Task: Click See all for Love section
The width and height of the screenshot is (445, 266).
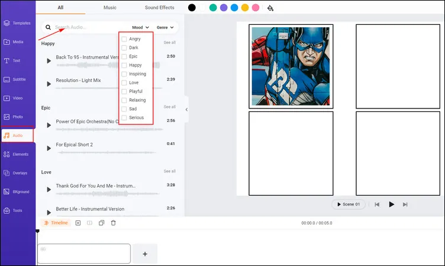Action: point(169,171)
